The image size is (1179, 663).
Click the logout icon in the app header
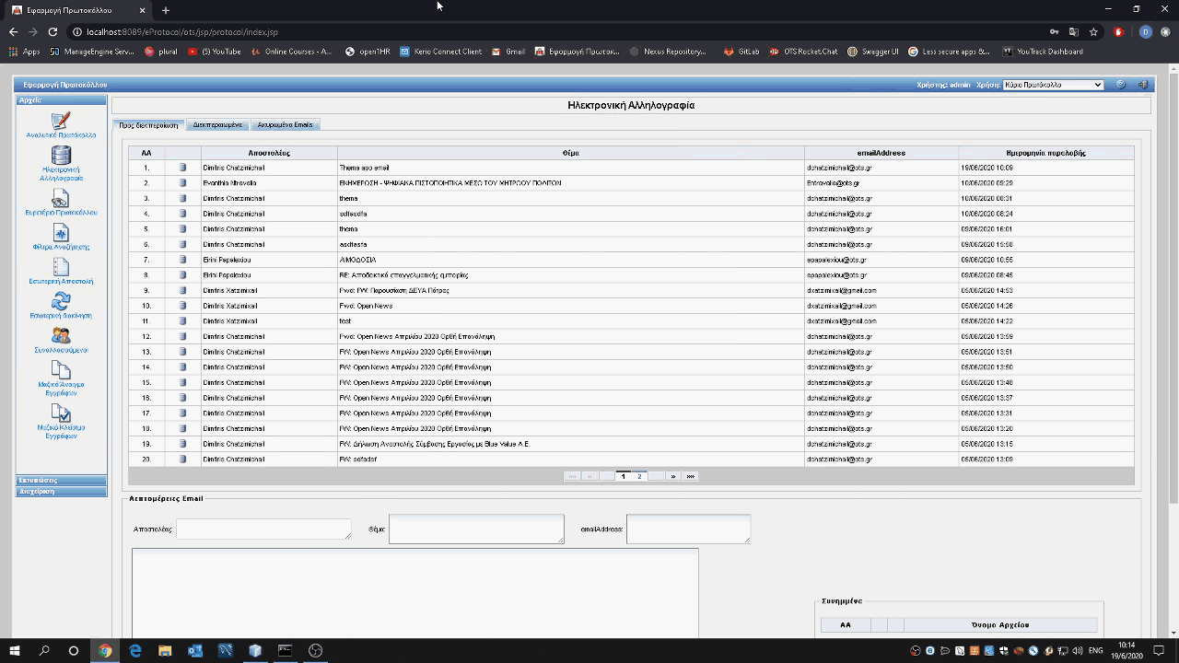[x=1142, y=85]
